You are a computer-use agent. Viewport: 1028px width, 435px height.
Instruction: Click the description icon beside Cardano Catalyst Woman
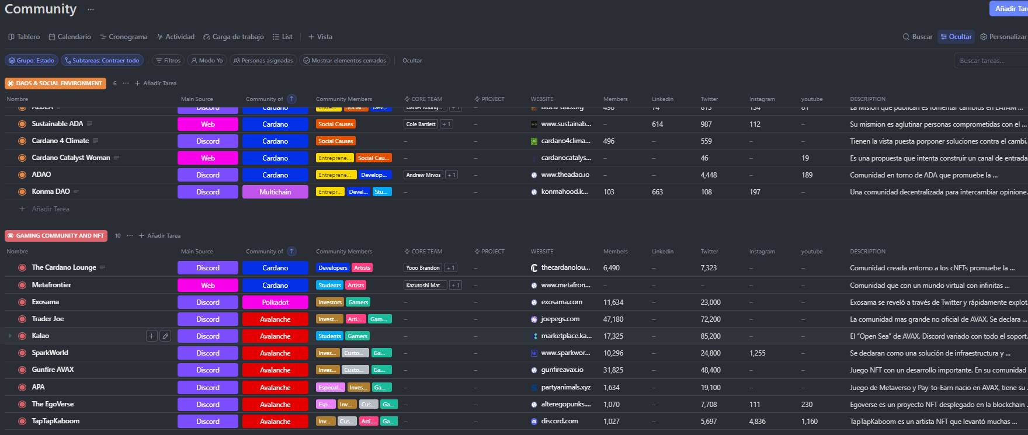(x=116, y=158)
